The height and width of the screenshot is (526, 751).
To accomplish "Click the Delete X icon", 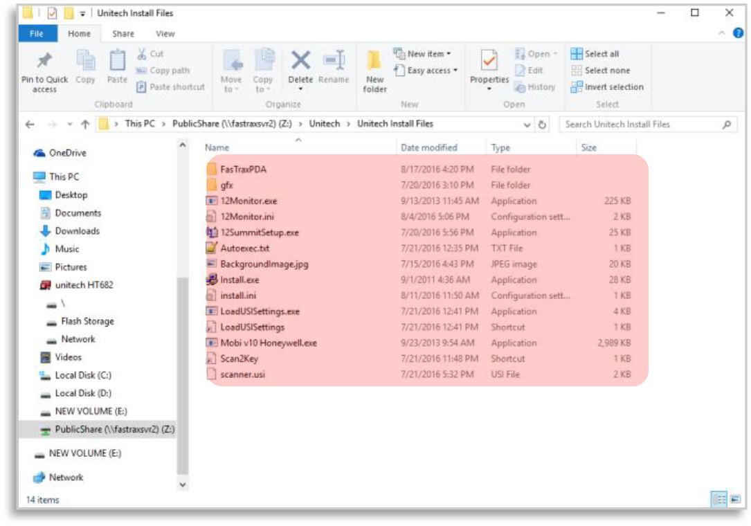I will [x=300, y=60].
